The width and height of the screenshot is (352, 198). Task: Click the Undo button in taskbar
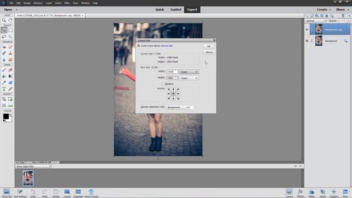coord(33,193)
